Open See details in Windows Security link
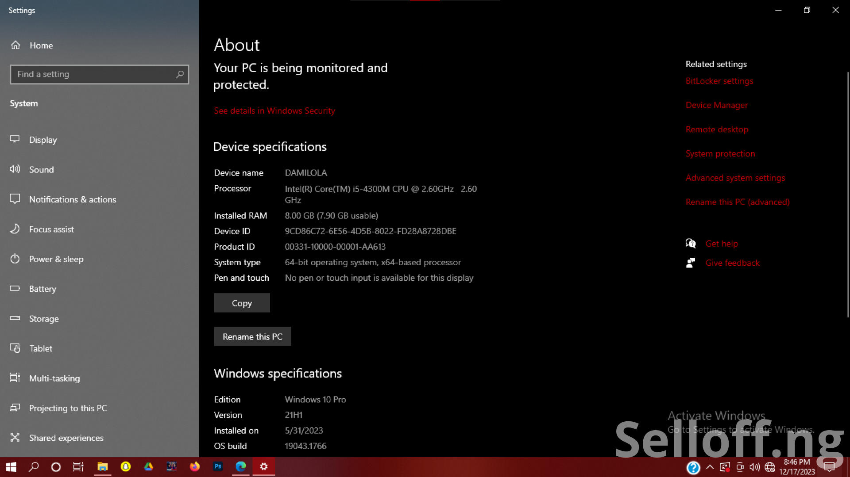This screenshot has height=477, width=850. click(x=274, y=111)
